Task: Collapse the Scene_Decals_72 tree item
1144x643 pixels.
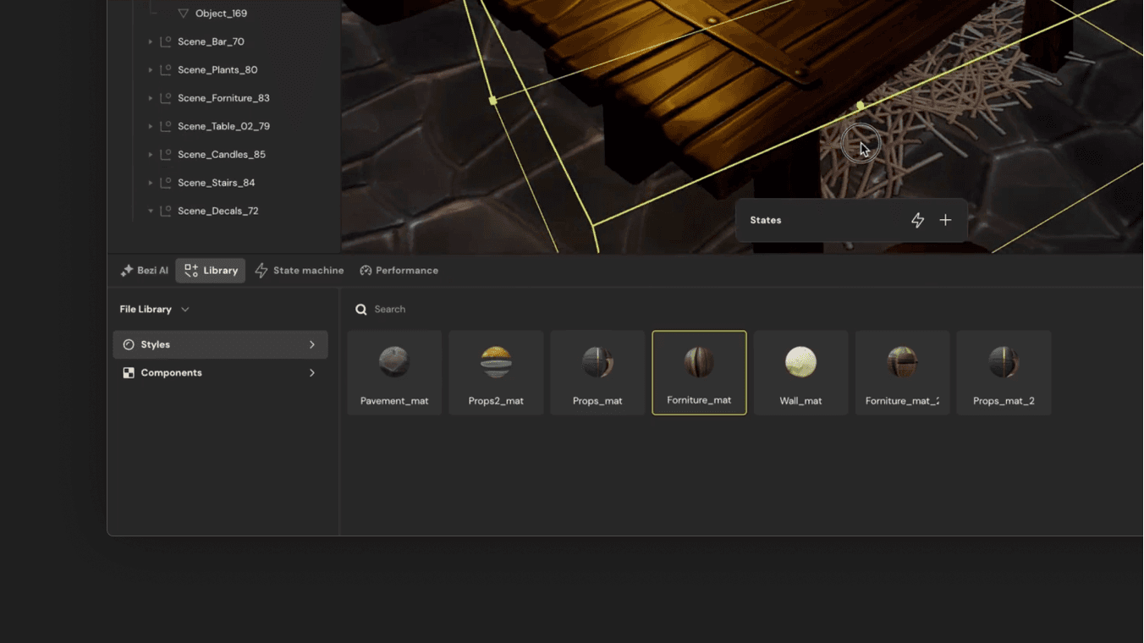Action: coord(151,210)
